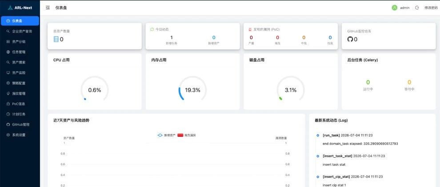Click the [run_task] log entry
The height and width of the screenshot is (187, 440).
[348, 135]
